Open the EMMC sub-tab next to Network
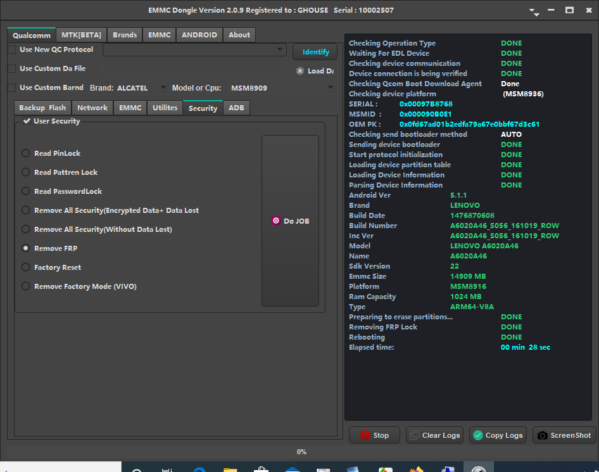The height and width of the screenshot is (472, 599). pos(130,108)
